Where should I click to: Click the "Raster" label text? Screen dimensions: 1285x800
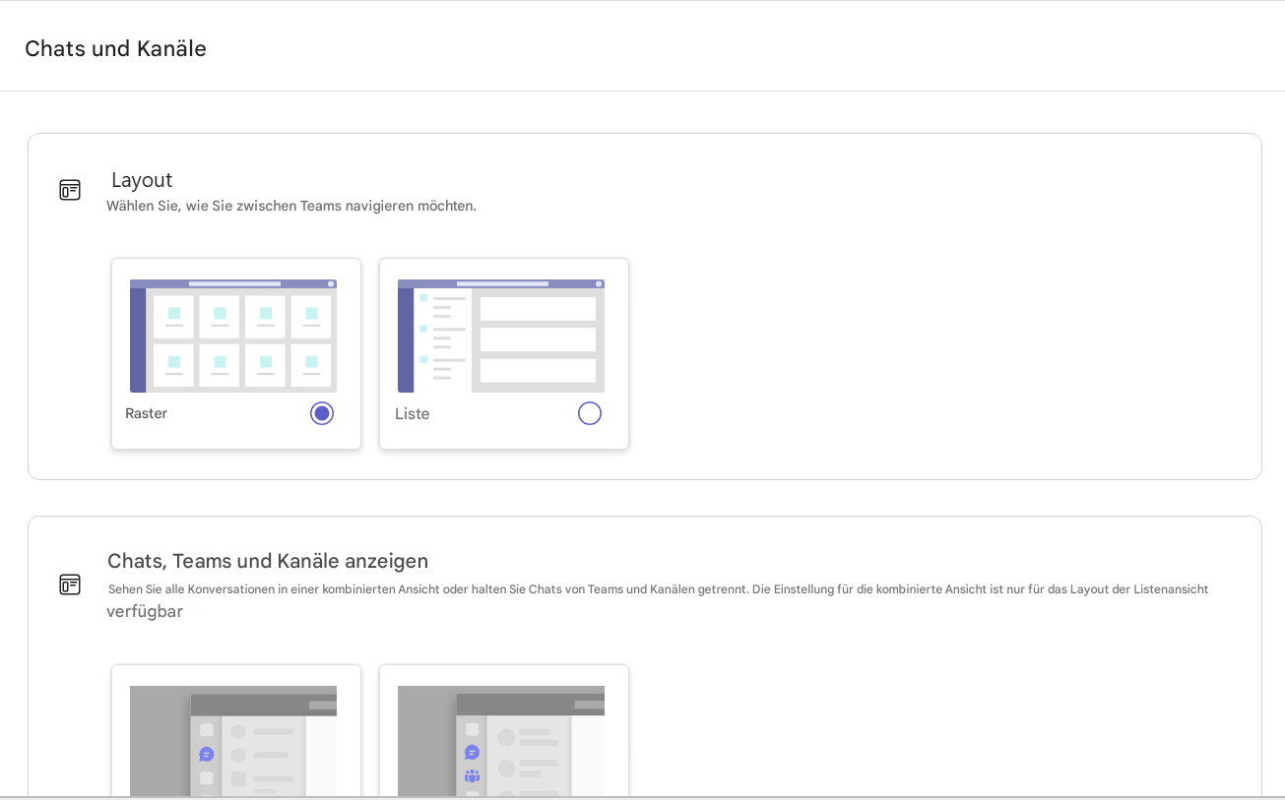(x=147, y=413)
